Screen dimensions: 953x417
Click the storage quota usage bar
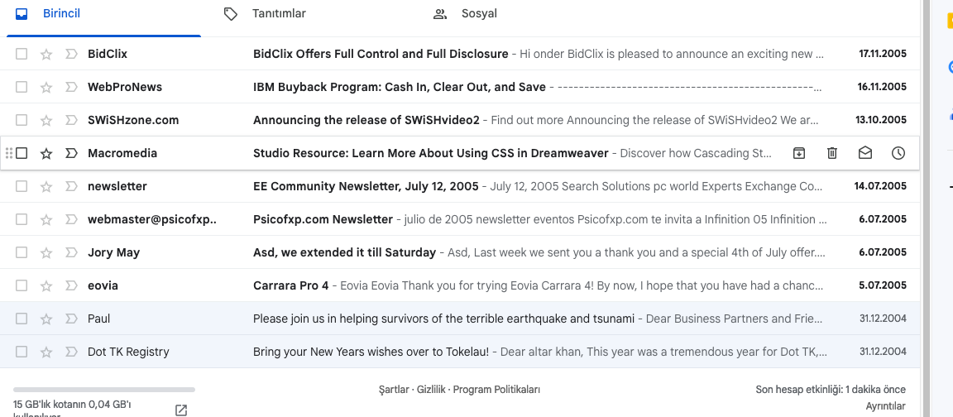(x=104, y=390)
